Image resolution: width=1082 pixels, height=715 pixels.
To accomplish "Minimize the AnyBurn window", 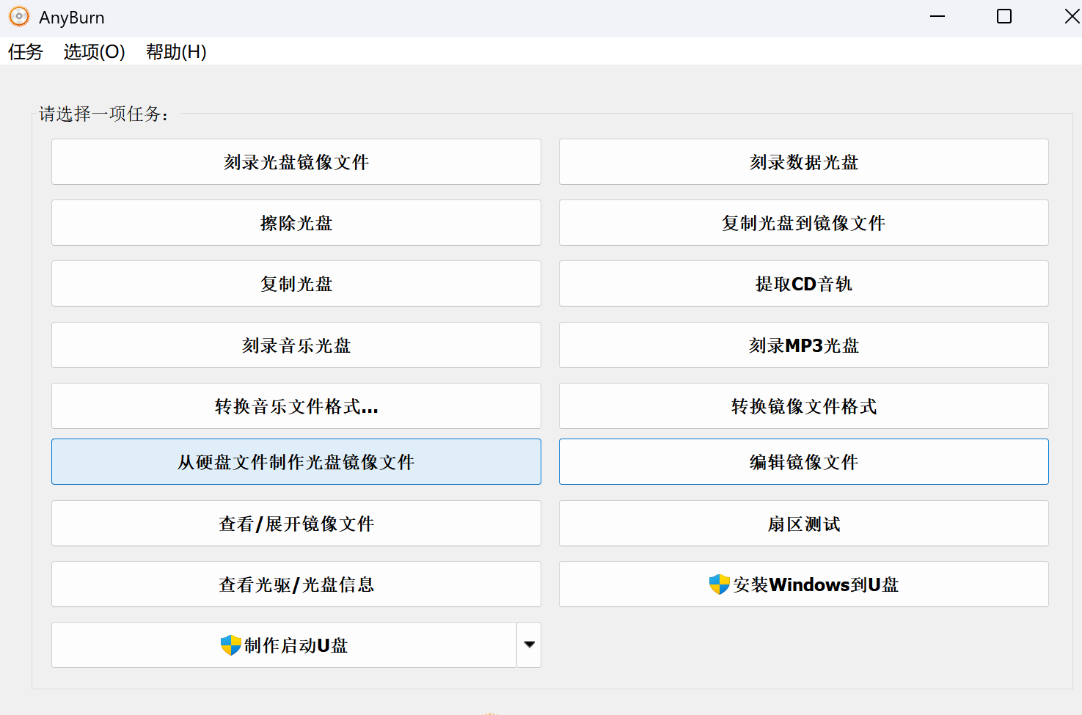I will tap(937, 16).
